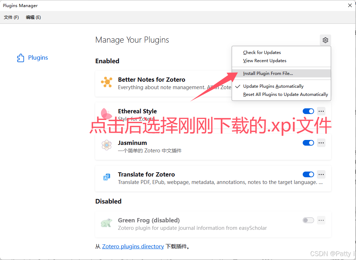
Task: Turn off Translate for Zotero toggle
Action: pyautogui.click(x=308, y=174)
